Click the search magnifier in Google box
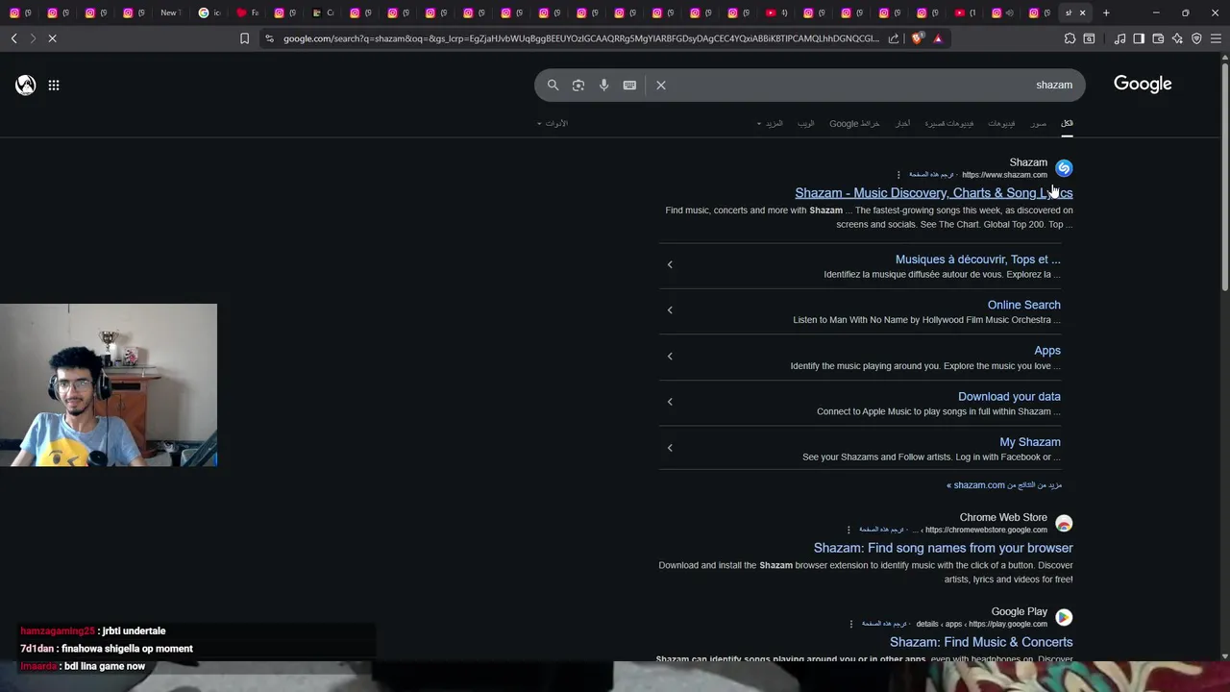The width and height of the screenshot is (1230, 692). click(x=553, y=85)
